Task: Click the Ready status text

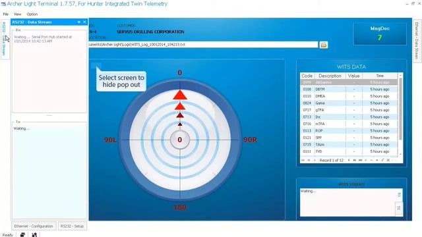Action: (x=8, y=235)
